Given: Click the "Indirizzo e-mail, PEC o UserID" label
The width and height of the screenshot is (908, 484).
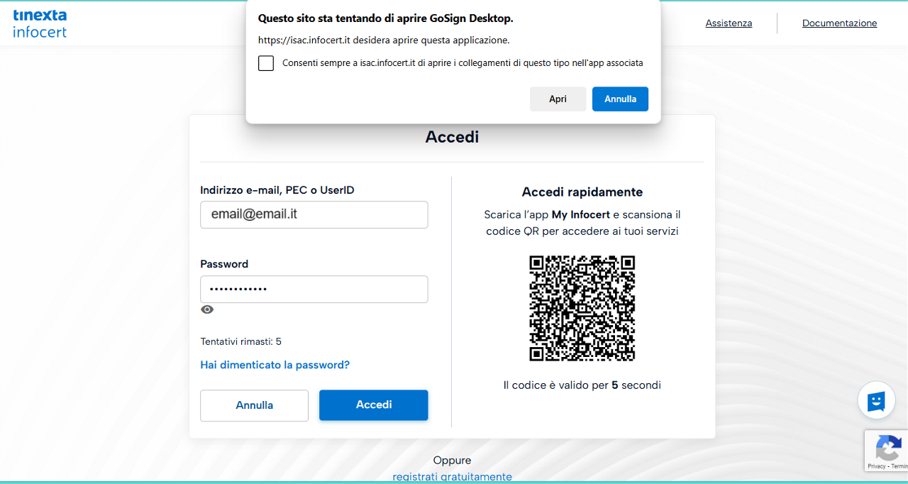Looking at the screenshot, I should pyautogui.click(x=277, y=190).
